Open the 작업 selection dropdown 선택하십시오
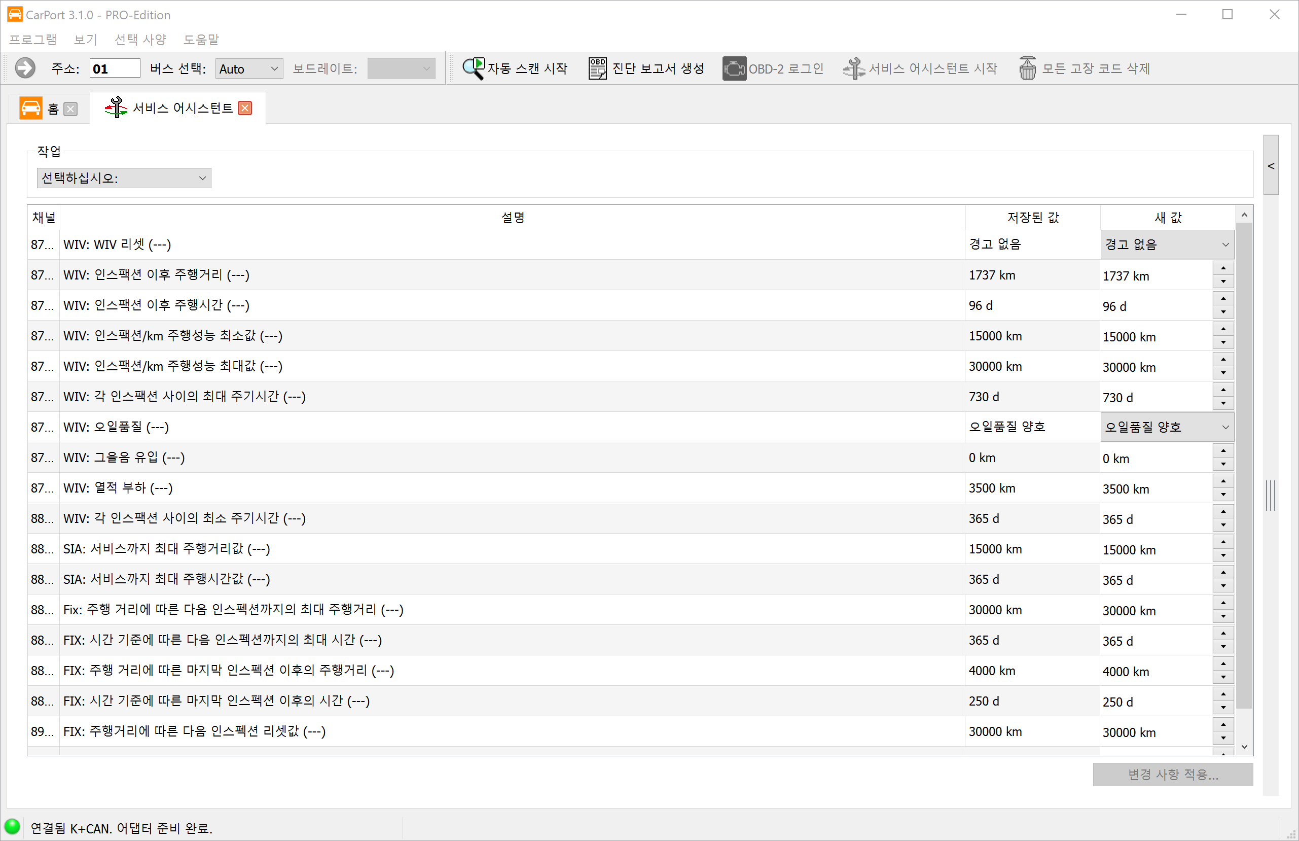 coord(123,178)
